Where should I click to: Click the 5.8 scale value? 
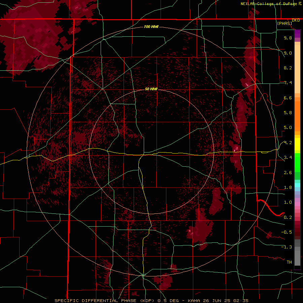click(288, 113)
